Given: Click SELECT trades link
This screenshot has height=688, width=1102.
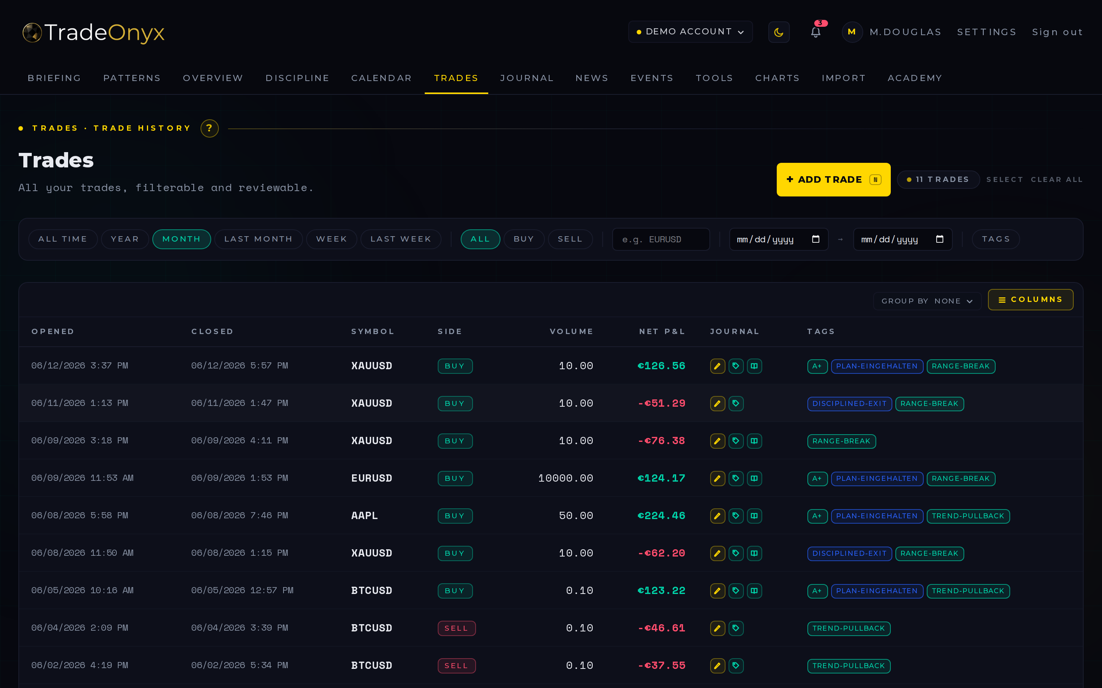Looking at the screenshot, I should pos(1004,180).
